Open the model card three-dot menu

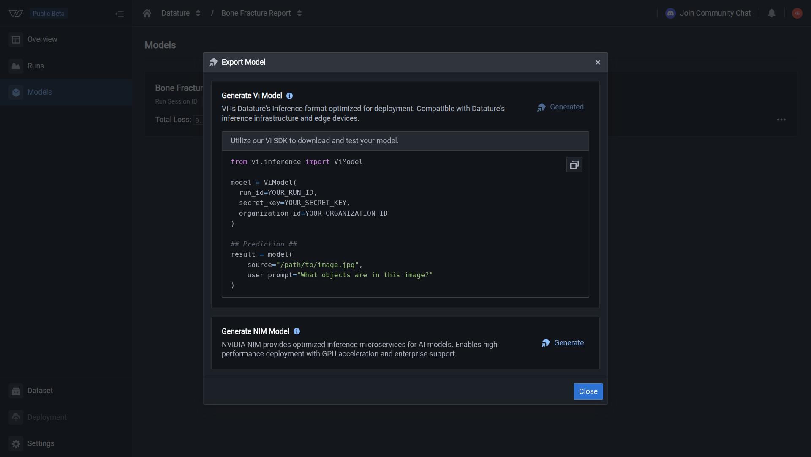click(781, 120)
